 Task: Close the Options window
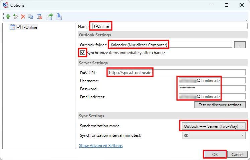[x=242, y=5]
